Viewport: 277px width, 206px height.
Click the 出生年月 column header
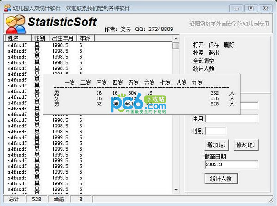point(63,38)
